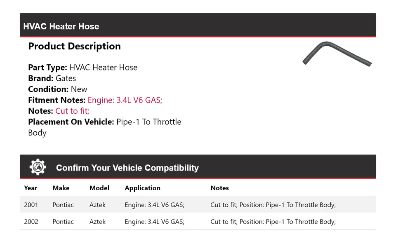Click the Condition: New line
The height and width of the screenshot is (243, 396).
58,89
